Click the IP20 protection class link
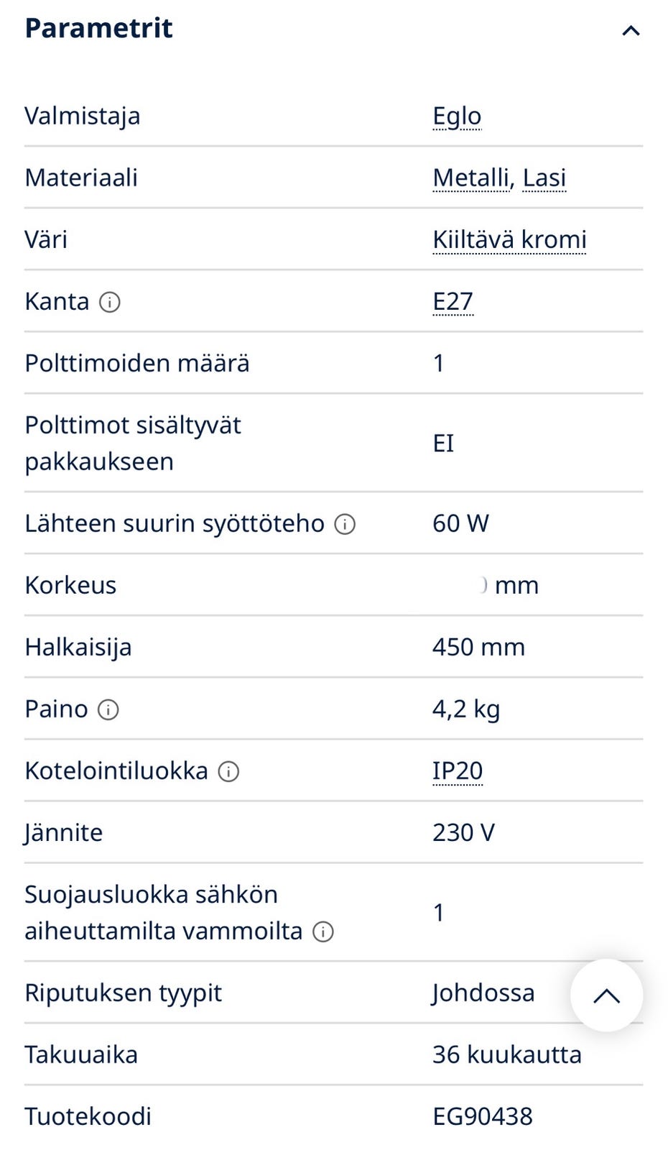Viewport: 668px width, 1150px height. tap(458, 771)
